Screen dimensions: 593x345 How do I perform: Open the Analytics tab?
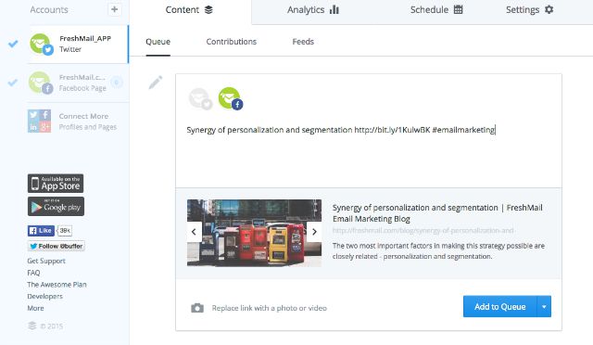click(313, 10)
